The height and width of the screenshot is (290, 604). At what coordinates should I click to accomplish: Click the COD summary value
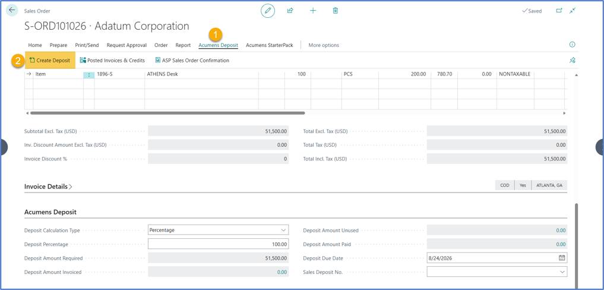505,185
